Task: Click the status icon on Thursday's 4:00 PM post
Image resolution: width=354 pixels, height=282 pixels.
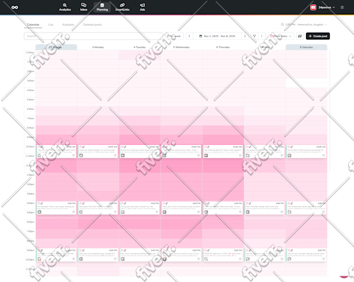Action: point(240,212)
